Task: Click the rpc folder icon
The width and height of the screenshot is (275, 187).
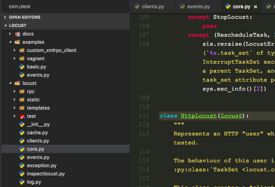Action: [x=22, y=91]
